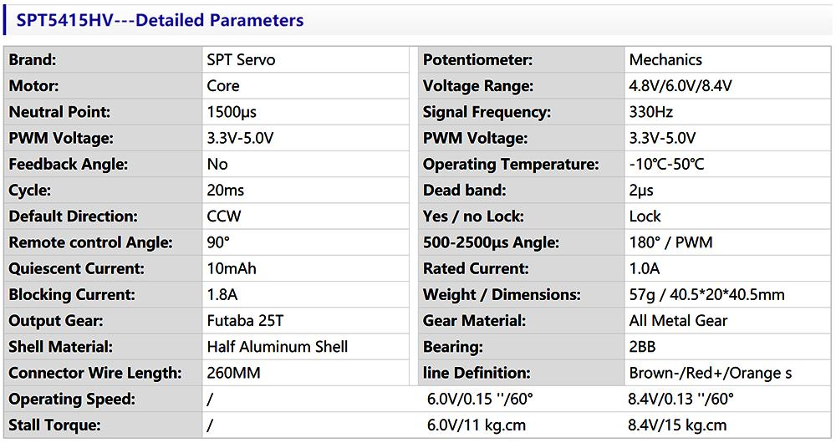
Task: Click the SPT5415HV Detailed Parameters heading
Action: tap(161, 20)
